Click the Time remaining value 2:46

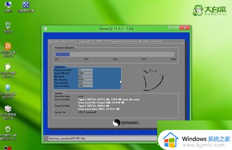pos(85,86)
